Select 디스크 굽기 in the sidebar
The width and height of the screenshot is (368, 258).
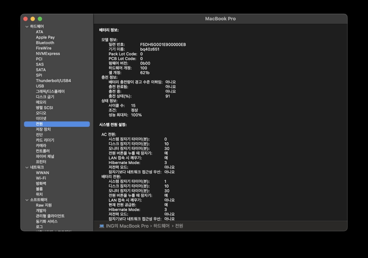tap(45, 97)
